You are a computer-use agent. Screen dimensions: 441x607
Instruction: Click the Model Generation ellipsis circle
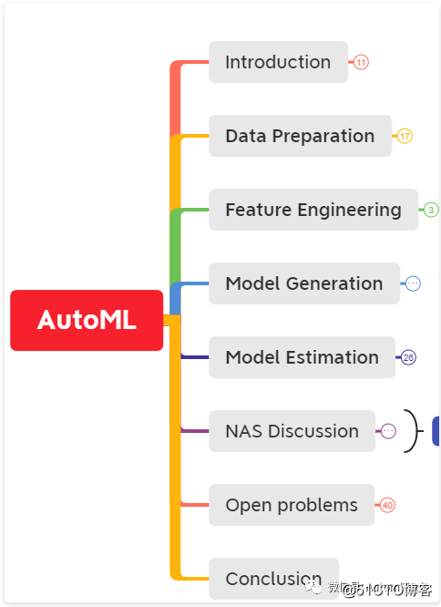[413, 283]
